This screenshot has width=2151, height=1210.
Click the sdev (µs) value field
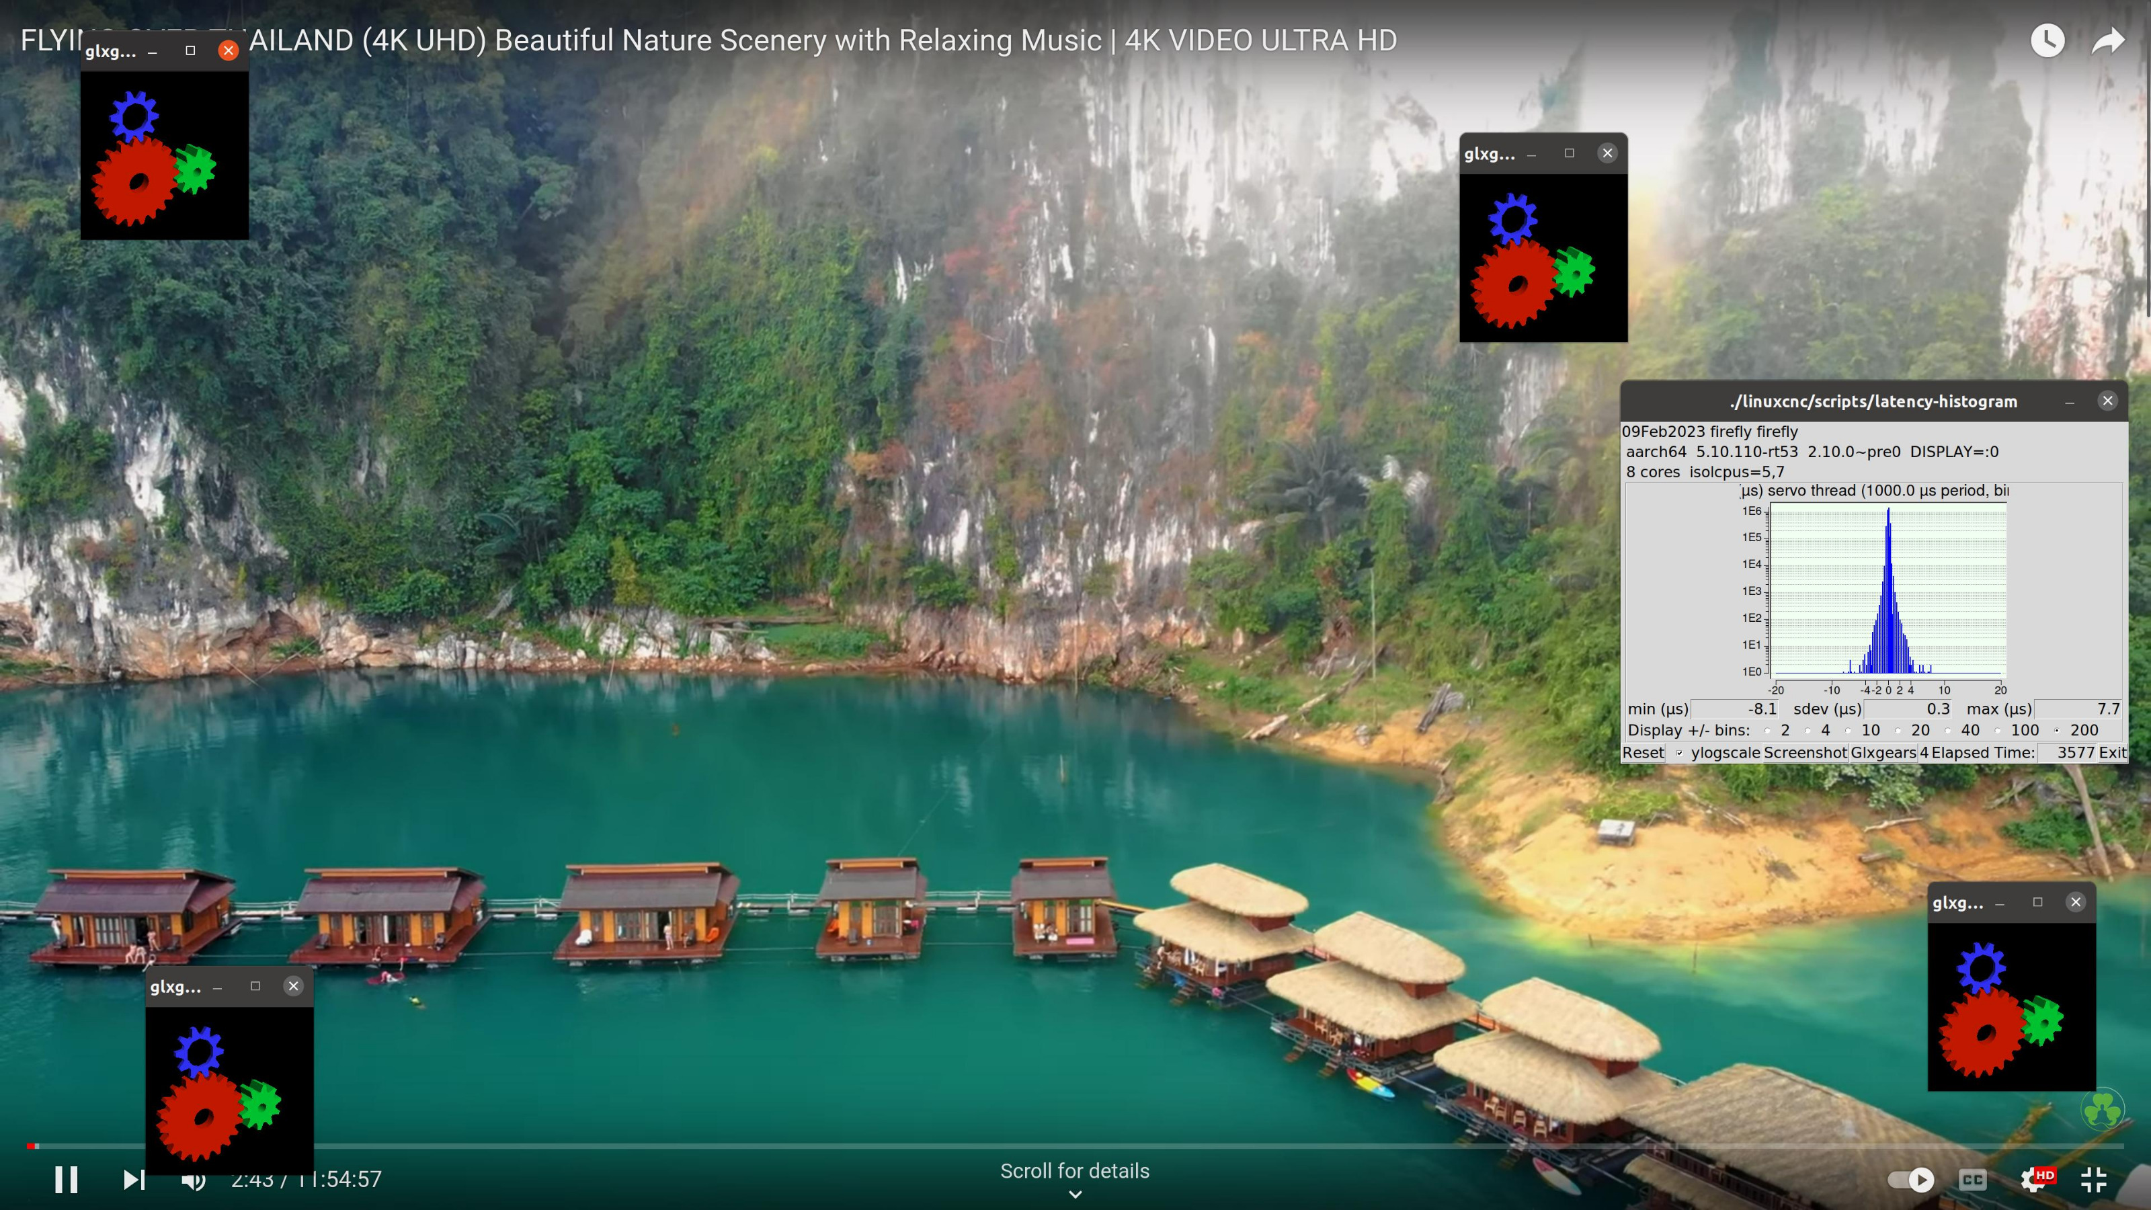pyautogui.click(x=1909, y=709)
